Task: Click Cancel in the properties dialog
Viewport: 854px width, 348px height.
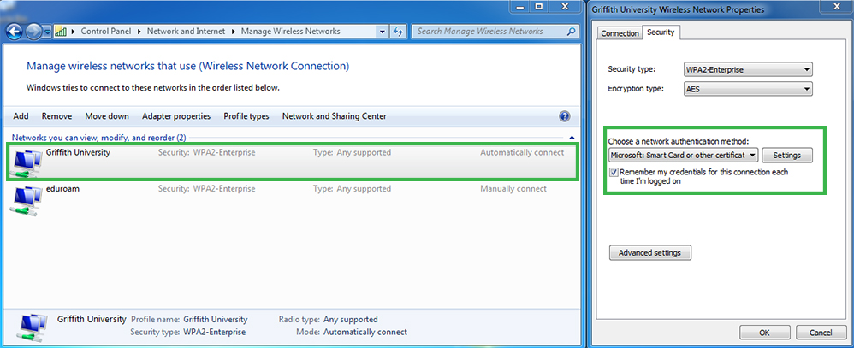Action: pyautogui.click(x=821, y=333)
